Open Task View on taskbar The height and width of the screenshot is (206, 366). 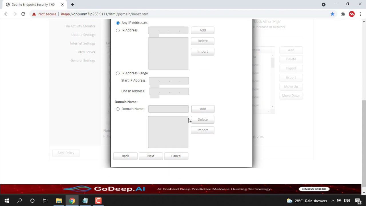(x=45, y=201)
